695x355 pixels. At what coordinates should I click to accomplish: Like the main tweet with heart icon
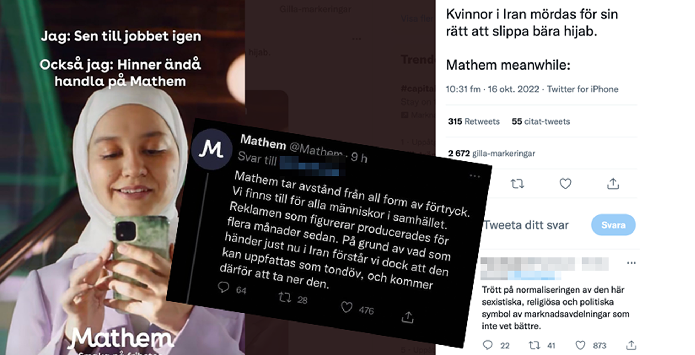click(565, 184)
